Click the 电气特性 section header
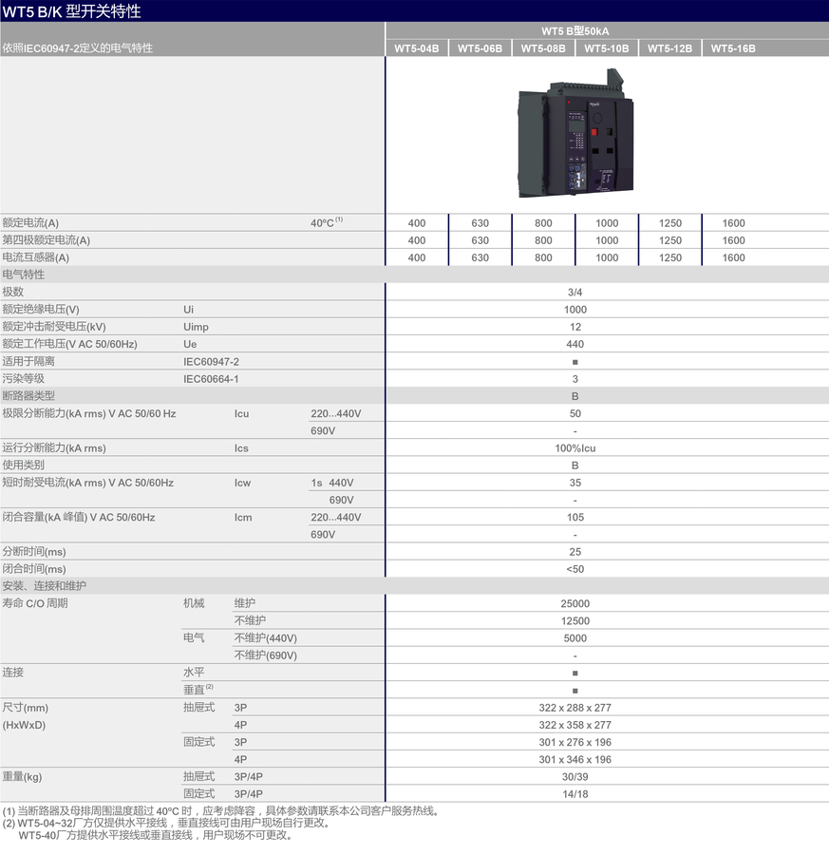 click(24, 275)
